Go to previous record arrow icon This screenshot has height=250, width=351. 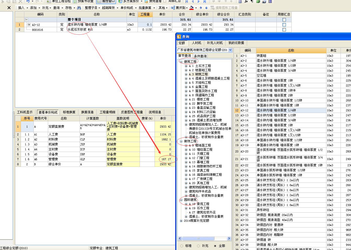(x=193, y=1)
